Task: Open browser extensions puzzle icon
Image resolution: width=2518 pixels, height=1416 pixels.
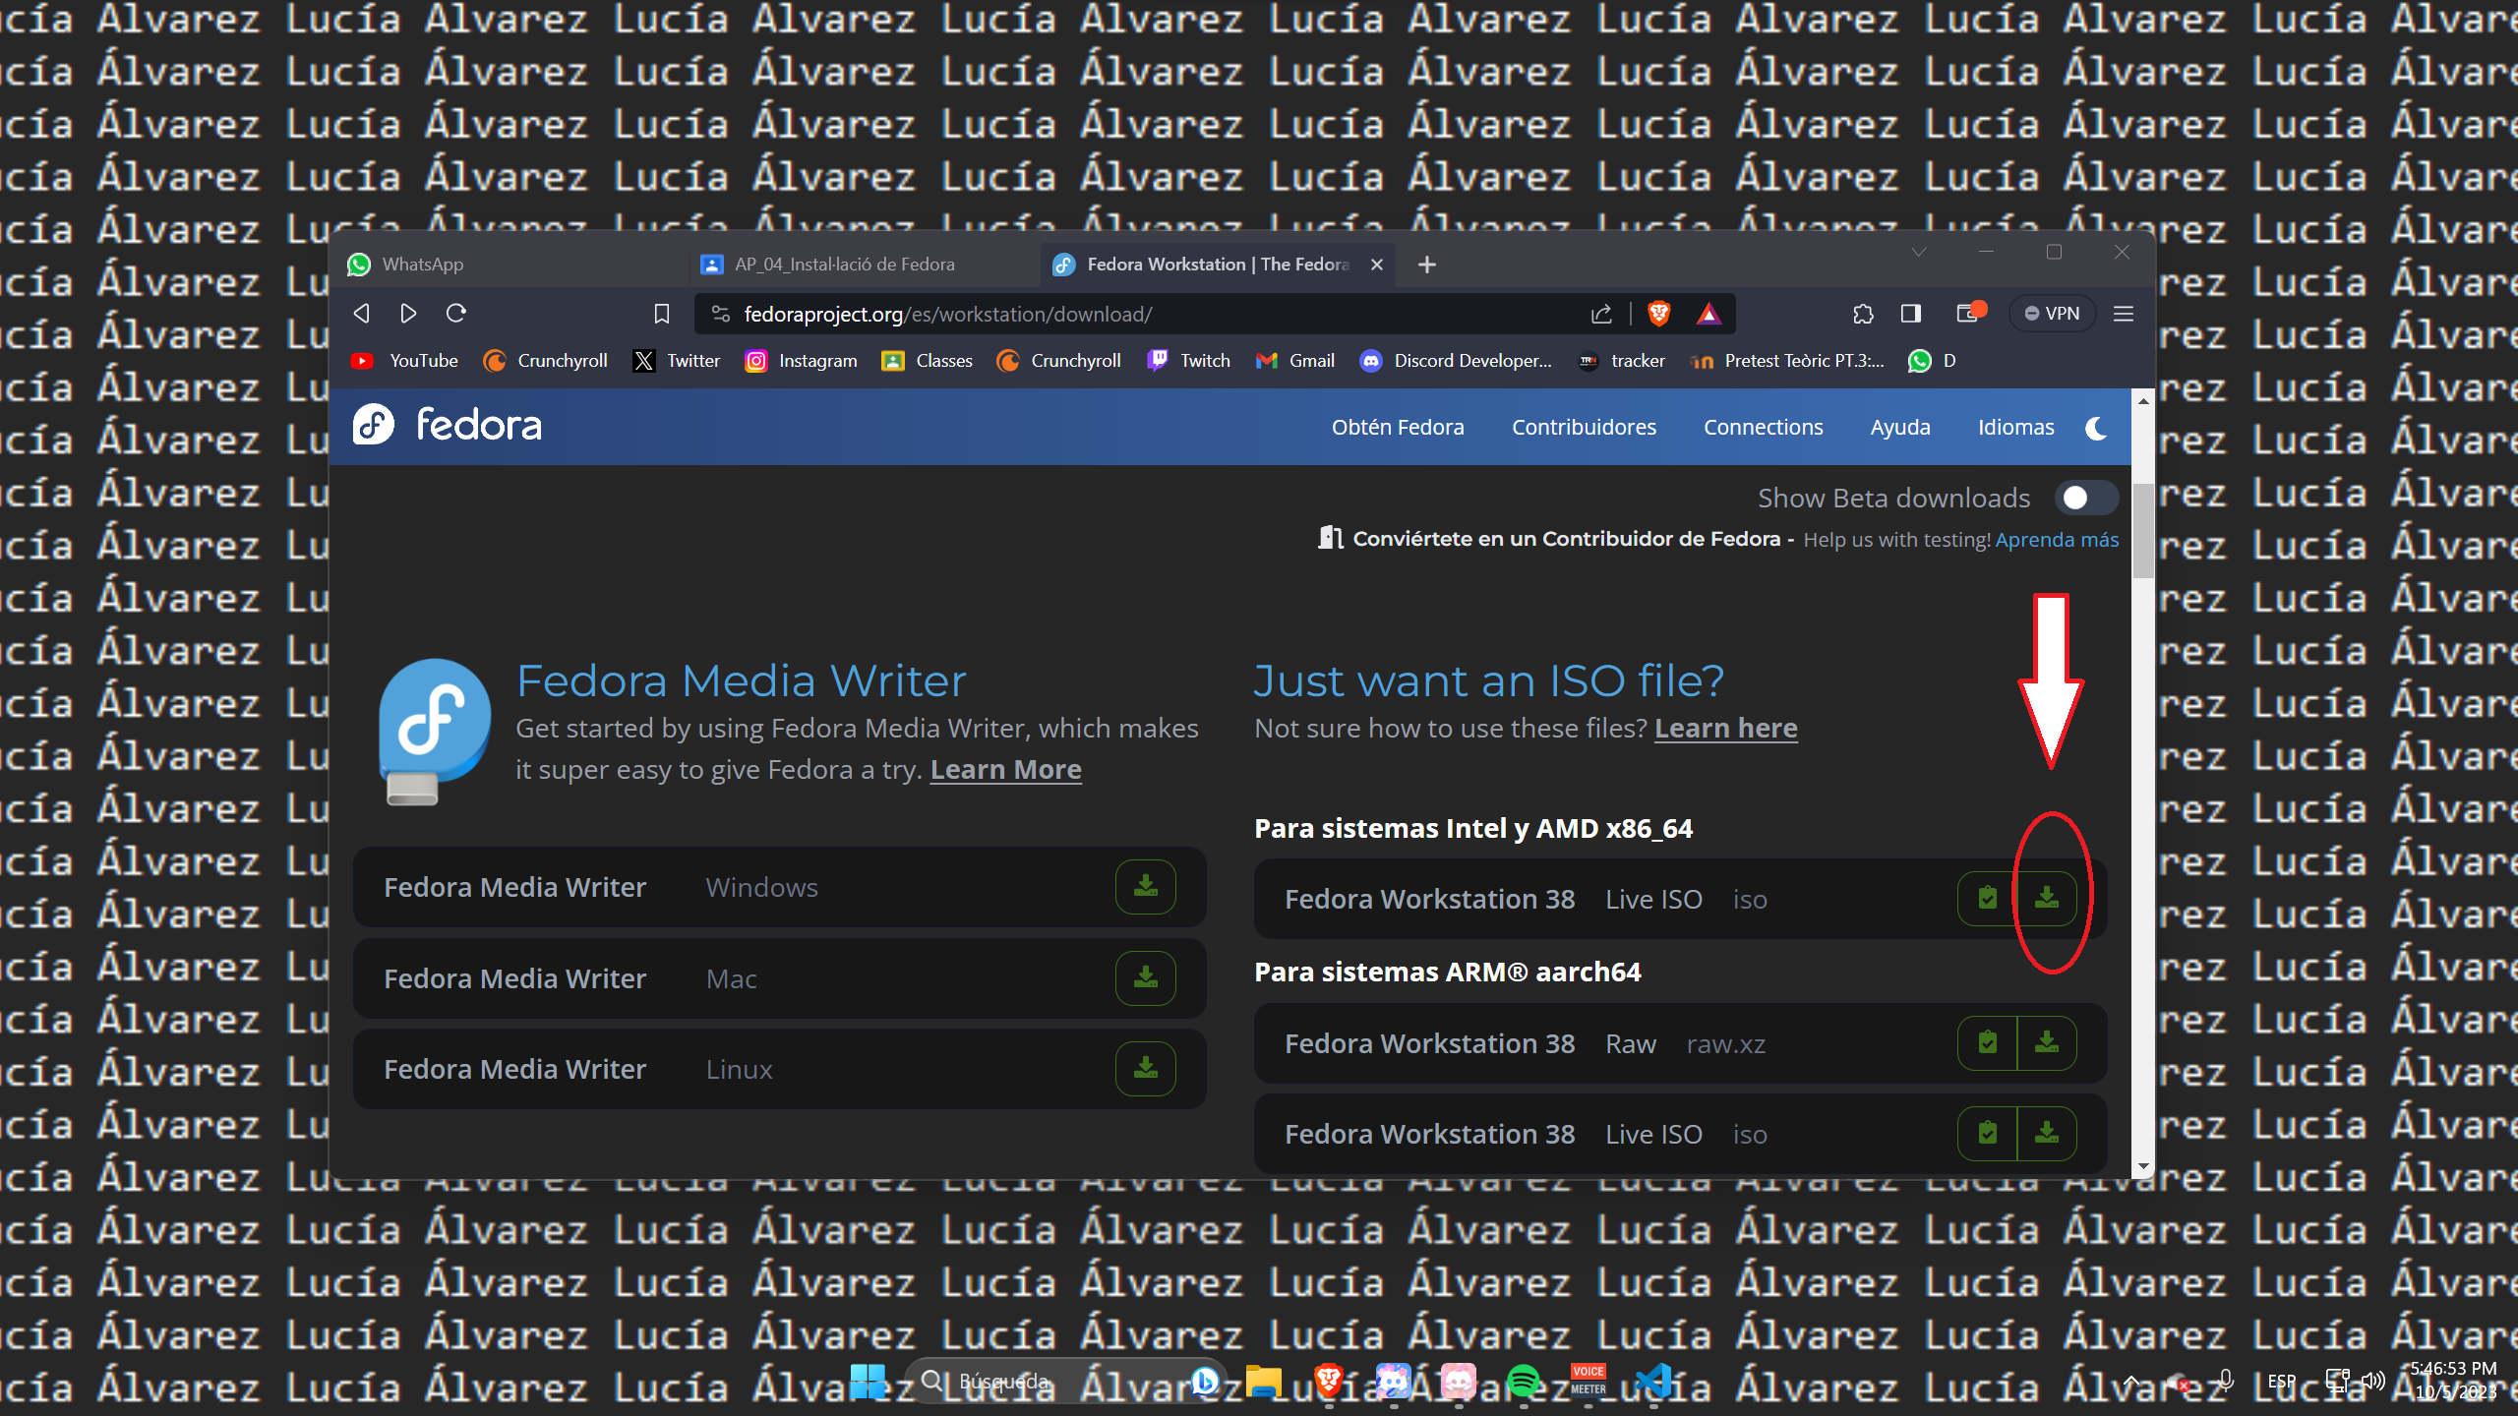Action: point(1863,314)
